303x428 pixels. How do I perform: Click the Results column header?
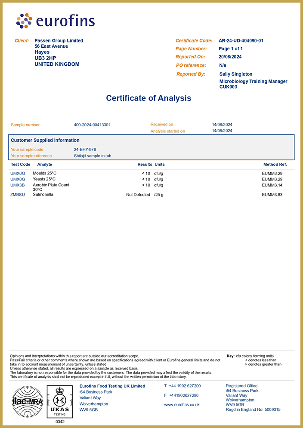(145, 165)
